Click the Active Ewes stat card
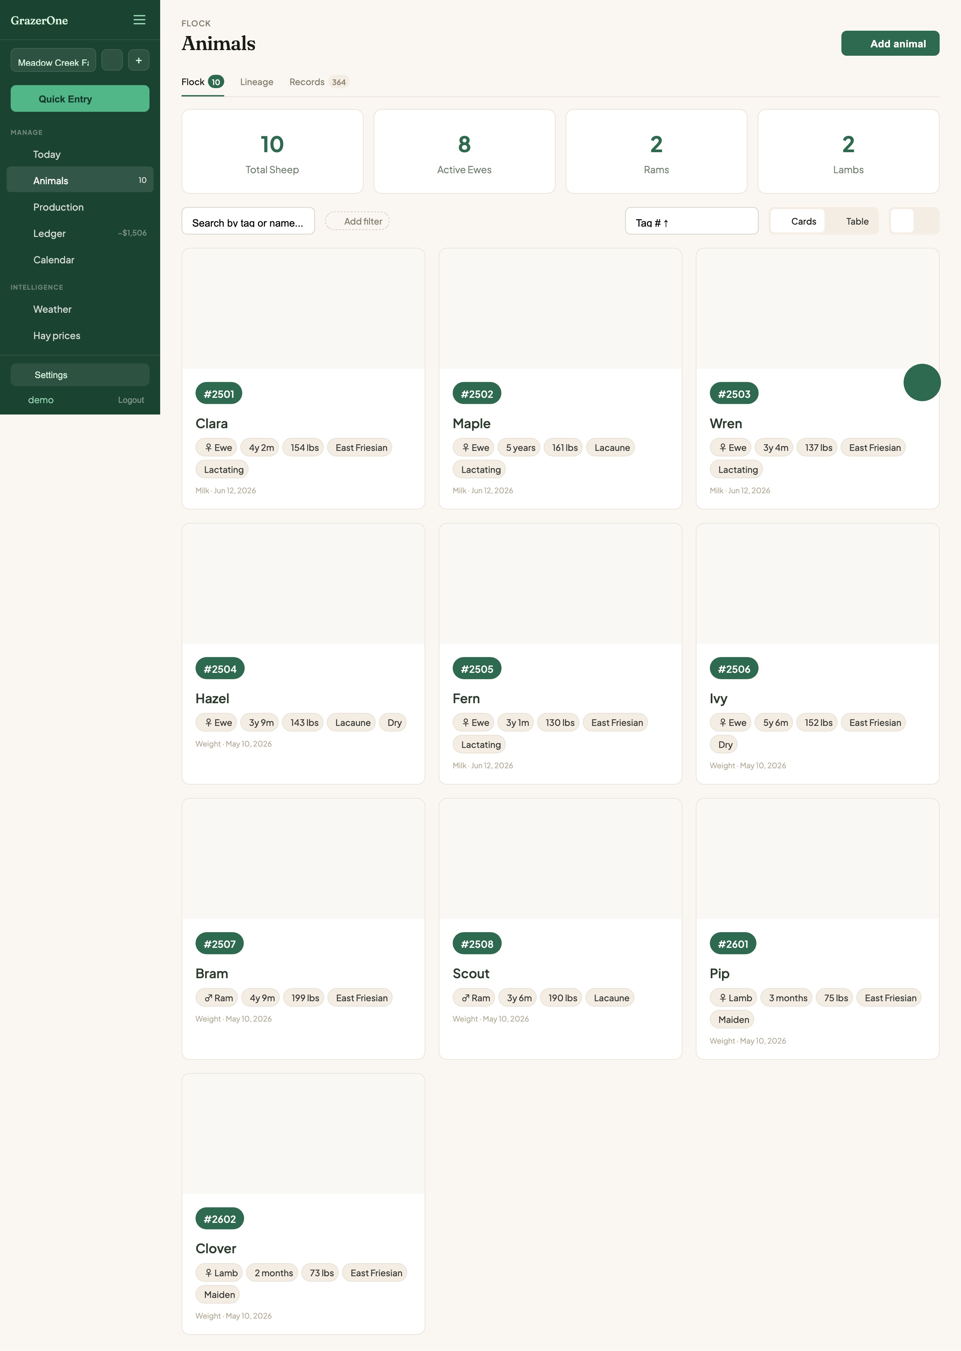The height and width of the screenshot is (1351, 961). (x=464, y=152)
